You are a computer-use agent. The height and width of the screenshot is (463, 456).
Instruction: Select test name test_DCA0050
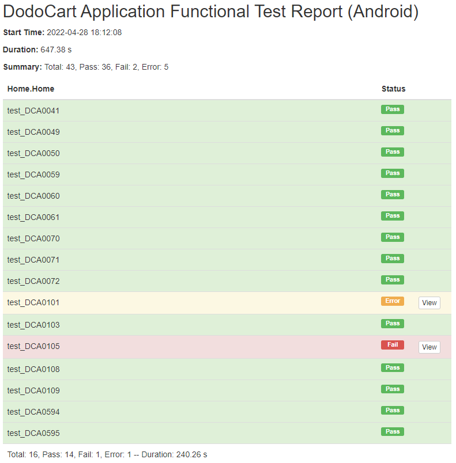pyautogui.click(x=33, y=153)
